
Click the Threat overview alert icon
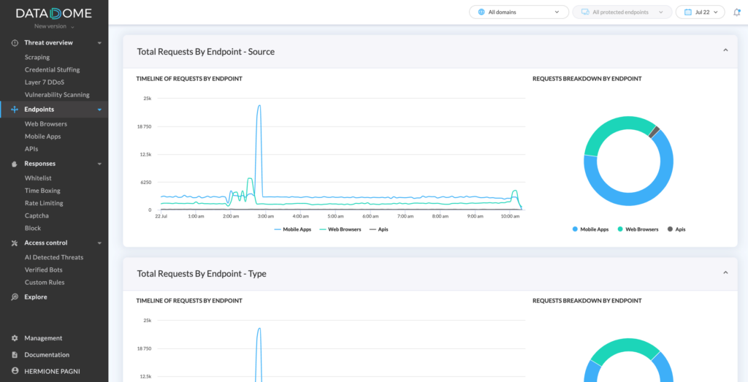(x=15, y=43)
